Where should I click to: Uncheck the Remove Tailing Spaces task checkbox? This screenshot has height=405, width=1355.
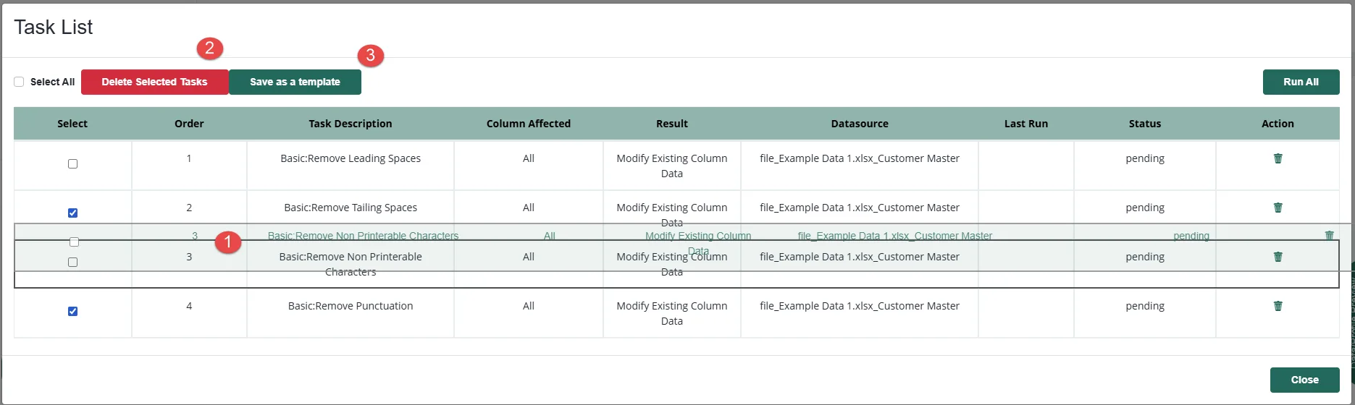[72, 213]
